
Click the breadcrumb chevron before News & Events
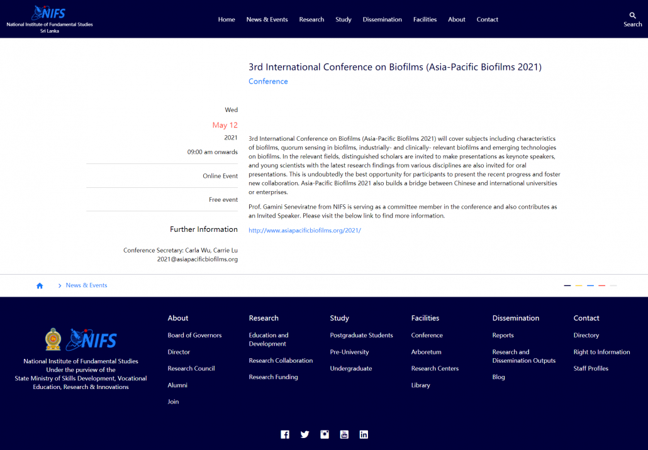(x=60, y=286)
